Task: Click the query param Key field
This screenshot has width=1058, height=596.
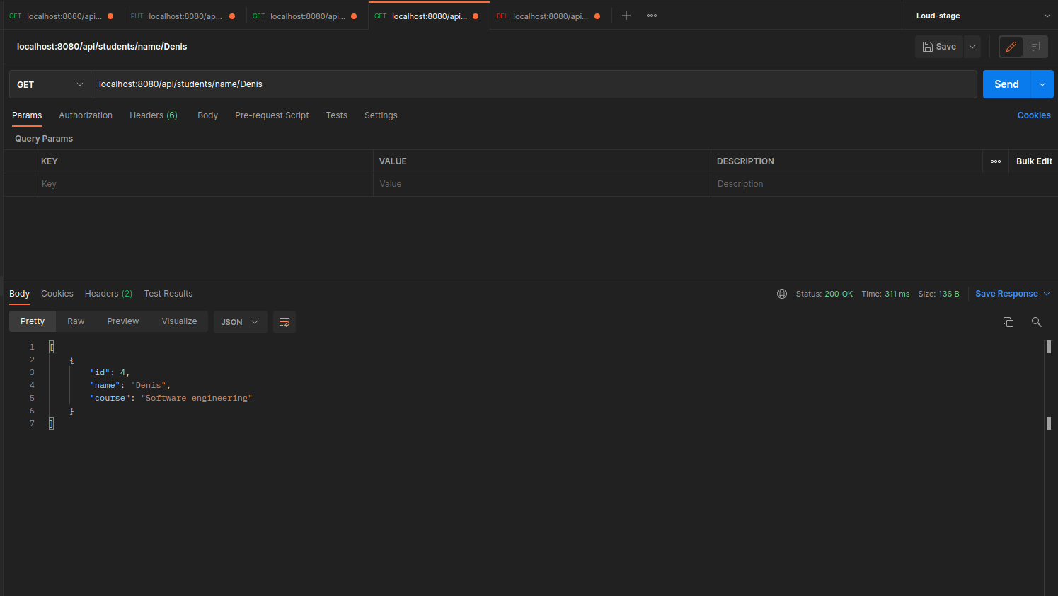Action: pos(204,184)
